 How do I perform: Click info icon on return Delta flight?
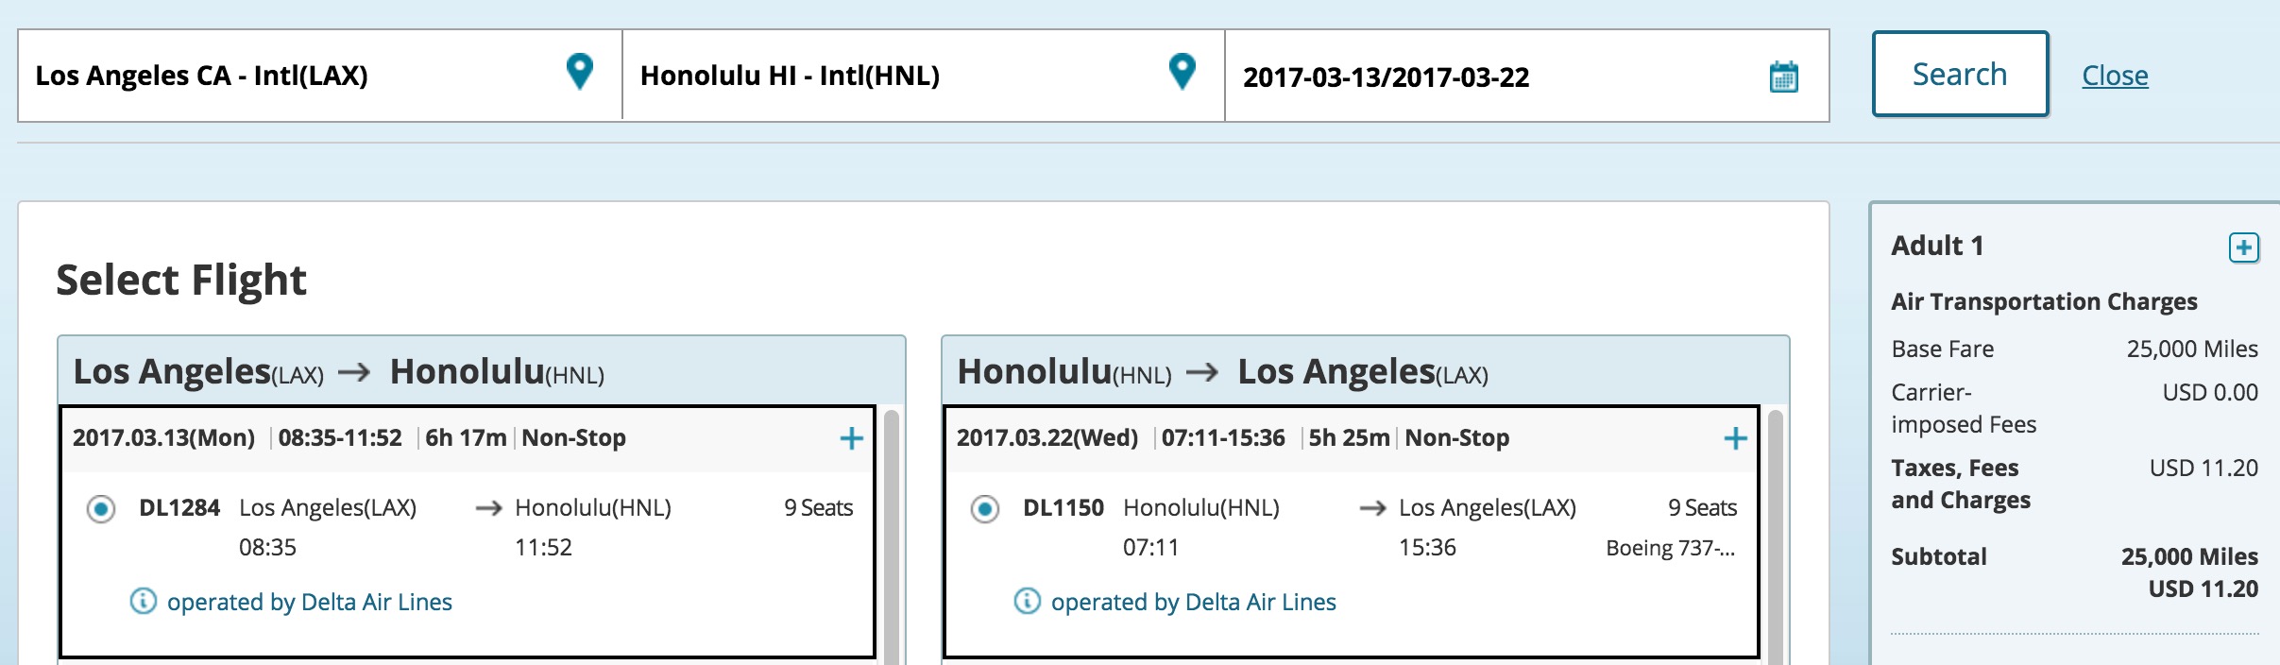pyautogui.click(x=1027, y=601)
